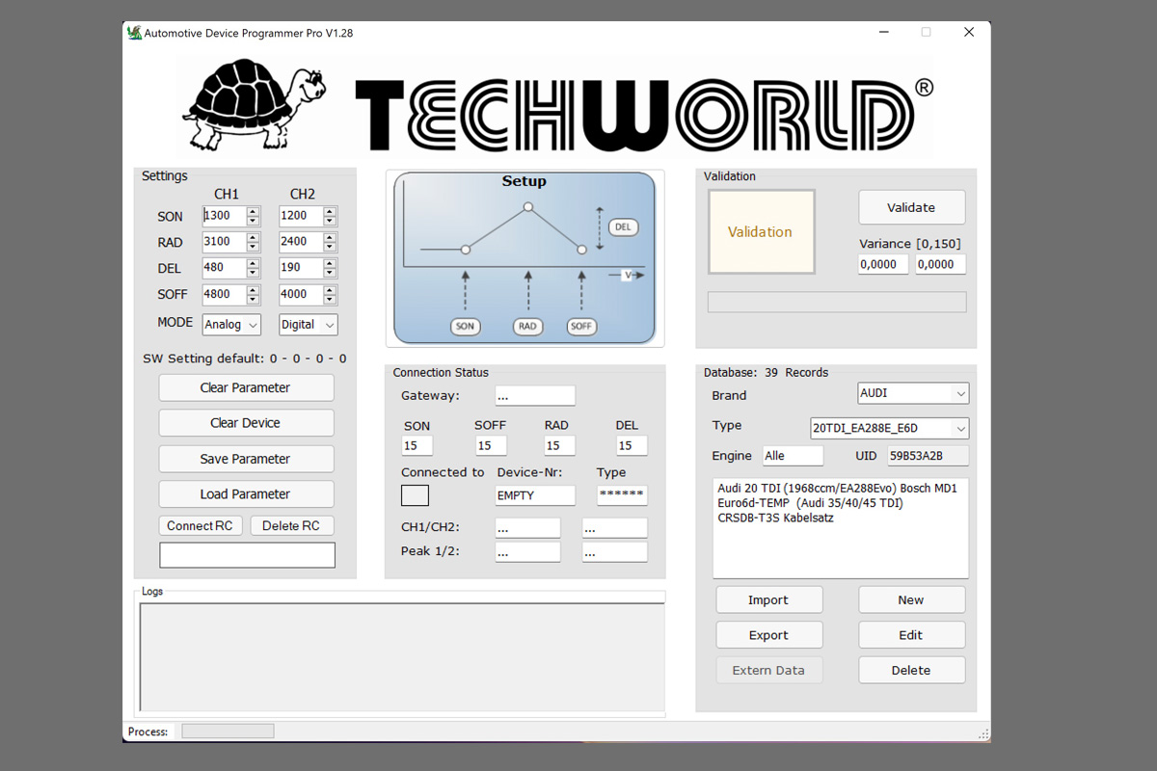The image size is (1157, 771).
Task: Create a New database record
Action: [x=911, y=599]
